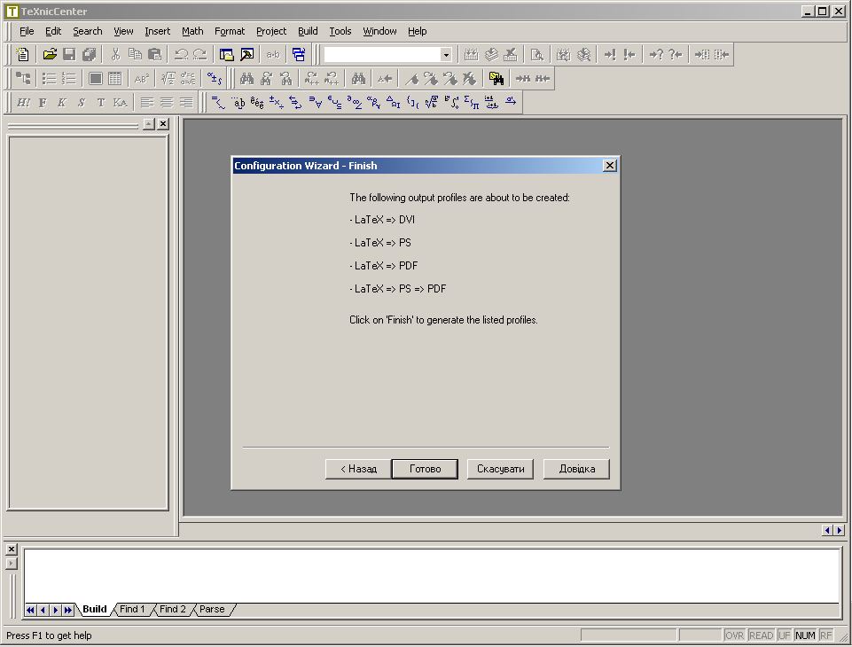Toggle the output pane view button

tap(246, 55)
